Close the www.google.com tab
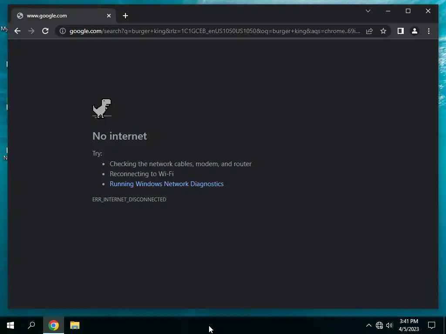This screenshot has height=334, width=446. [x=108, y=16]
